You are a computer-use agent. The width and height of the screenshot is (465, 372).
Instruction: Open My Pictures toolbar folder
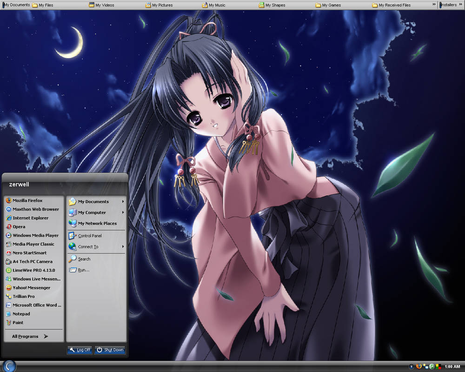[159, 5]
